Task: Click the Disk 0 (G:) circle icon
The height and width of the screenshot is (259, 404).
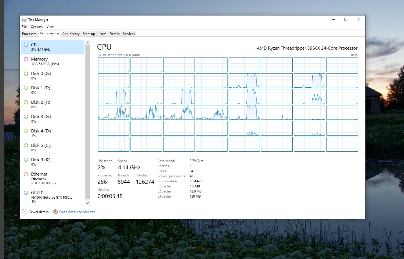Action: coord(26,74)
